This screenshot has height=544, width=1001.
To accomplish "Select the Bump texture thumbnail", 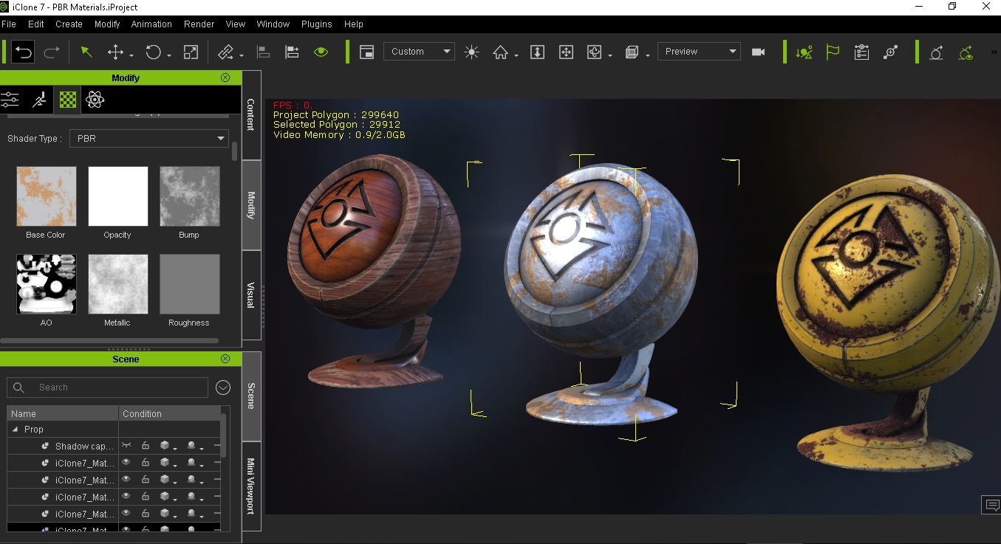I will point(189,196).
